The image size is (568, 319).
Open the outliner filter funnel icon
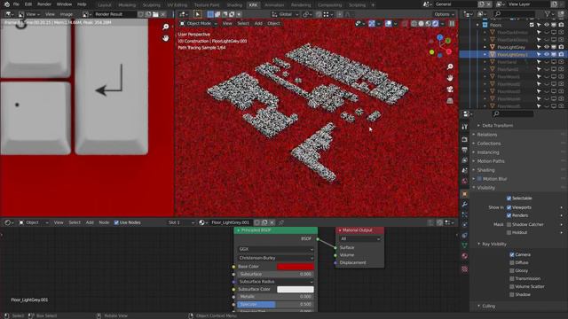click(548, 14)
